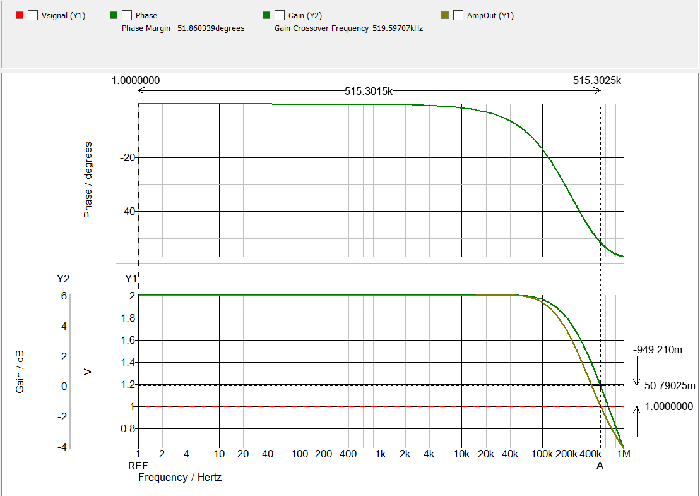Image resolution: width=700 pixels, height=496 pixels.
Task: Click the Frequency / Hertz axis title
Action: [179, 478]
